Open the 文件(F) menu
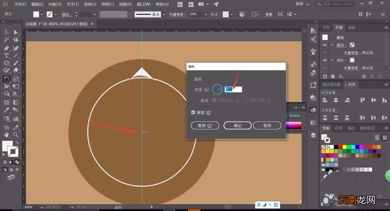Screen dimensions: 390x211 tap(20, 4)
